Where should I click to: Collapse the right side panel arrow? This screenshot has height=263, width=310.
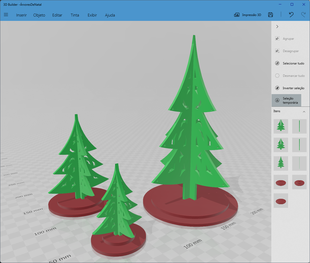click(x=277, y=27)
